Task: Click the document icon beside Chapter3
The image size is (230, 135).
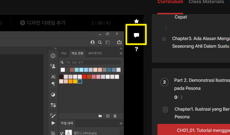Action: 164,39
